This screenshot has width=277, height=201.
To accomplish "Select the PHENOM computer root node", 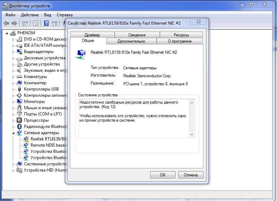I will (x=26, y=33).
